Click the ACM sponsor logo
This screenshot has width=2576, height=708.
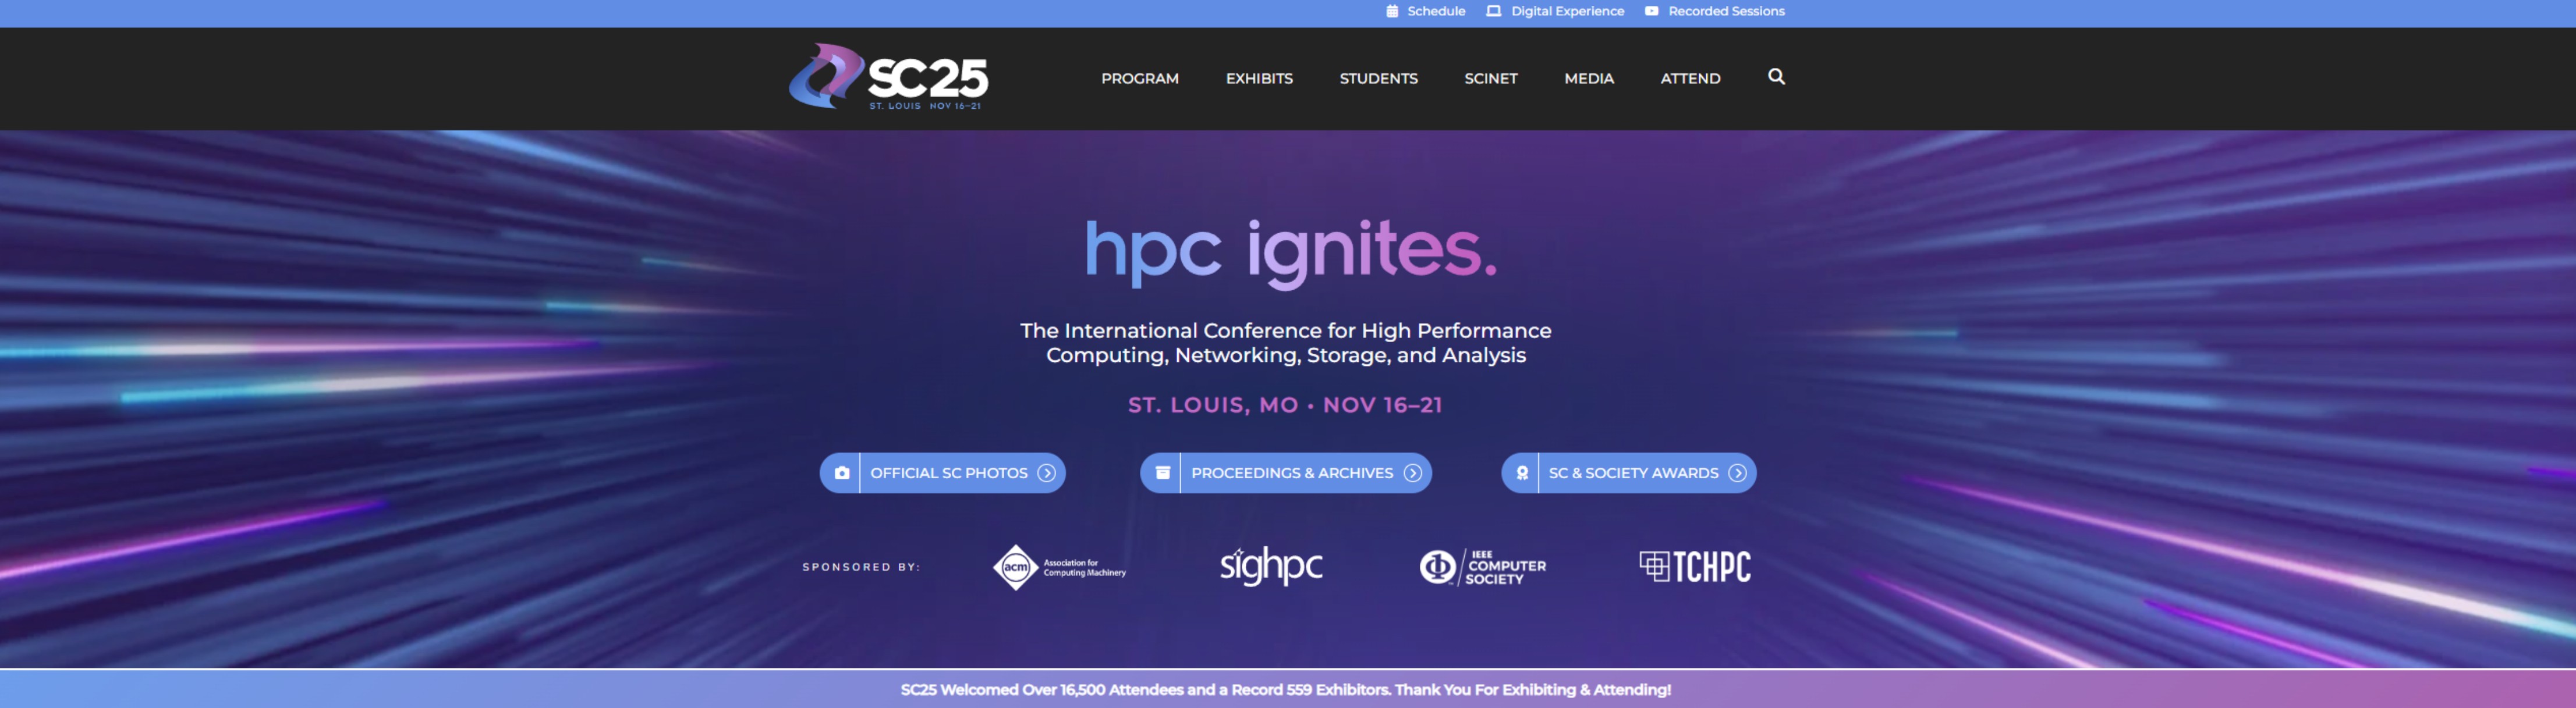[1059, 567]
